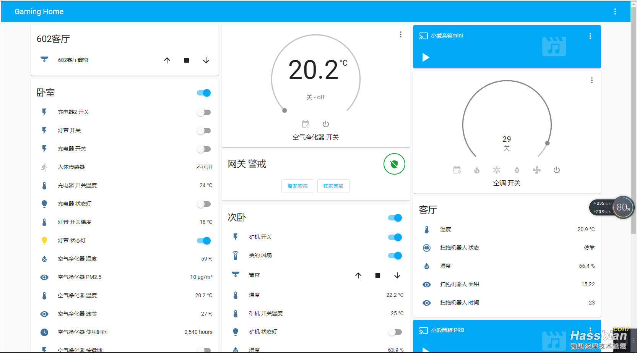This screenshot has width=637, height=353.
Task: Toggle the 卧室 group switch
Action: click(x=204, y=93)
